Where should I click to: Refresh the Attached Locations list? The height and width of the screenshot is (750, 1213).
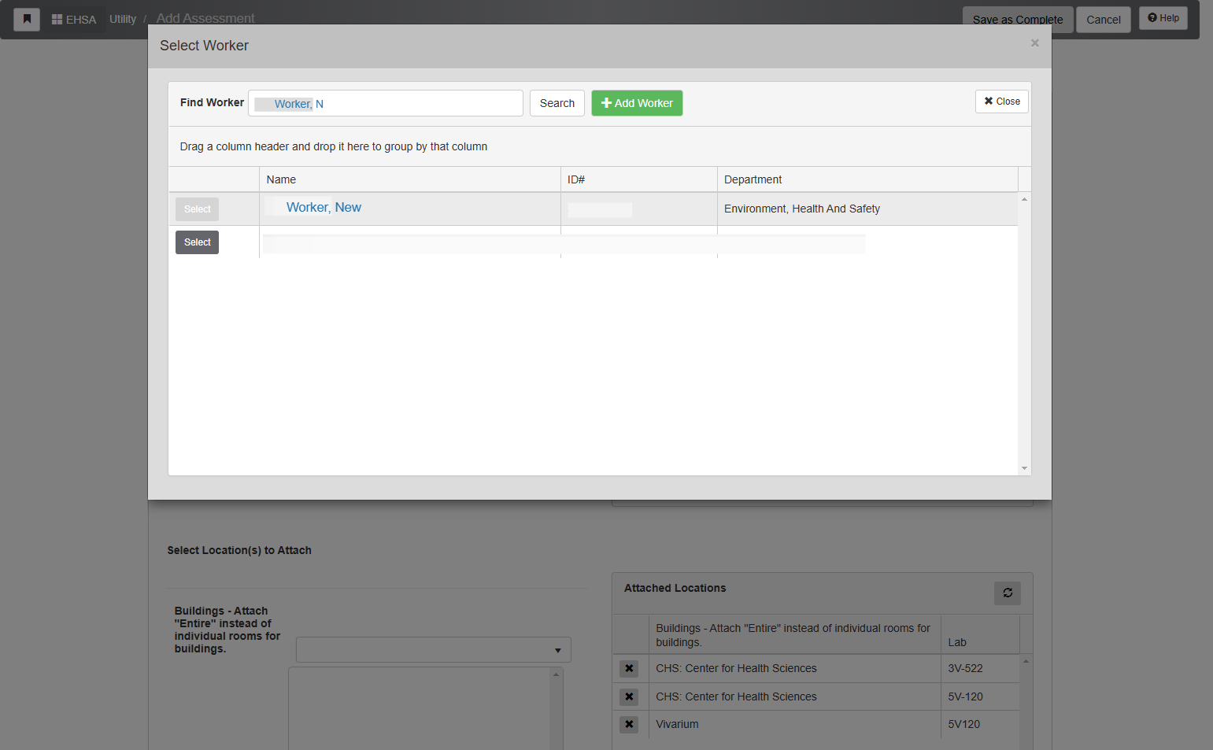pos(1008,593)
